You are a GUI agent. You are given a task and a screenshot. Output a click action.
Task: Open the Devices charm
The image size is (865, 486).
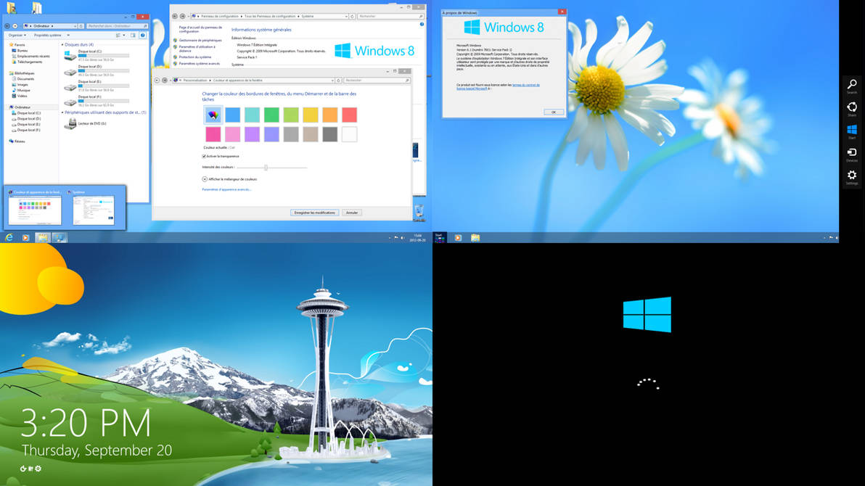point(852,150)
